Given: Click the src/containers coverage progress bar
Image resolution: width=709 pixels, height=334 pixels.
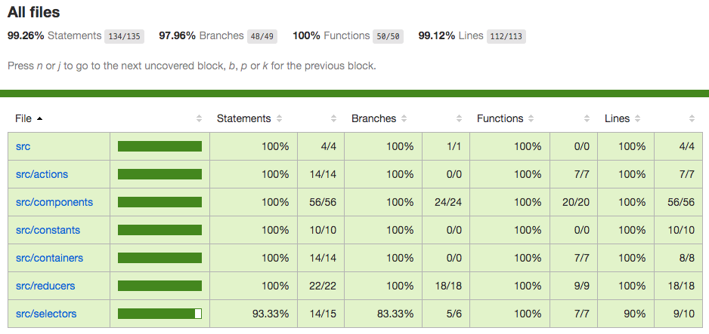Looking at the screenshot, I should [159, 258].
